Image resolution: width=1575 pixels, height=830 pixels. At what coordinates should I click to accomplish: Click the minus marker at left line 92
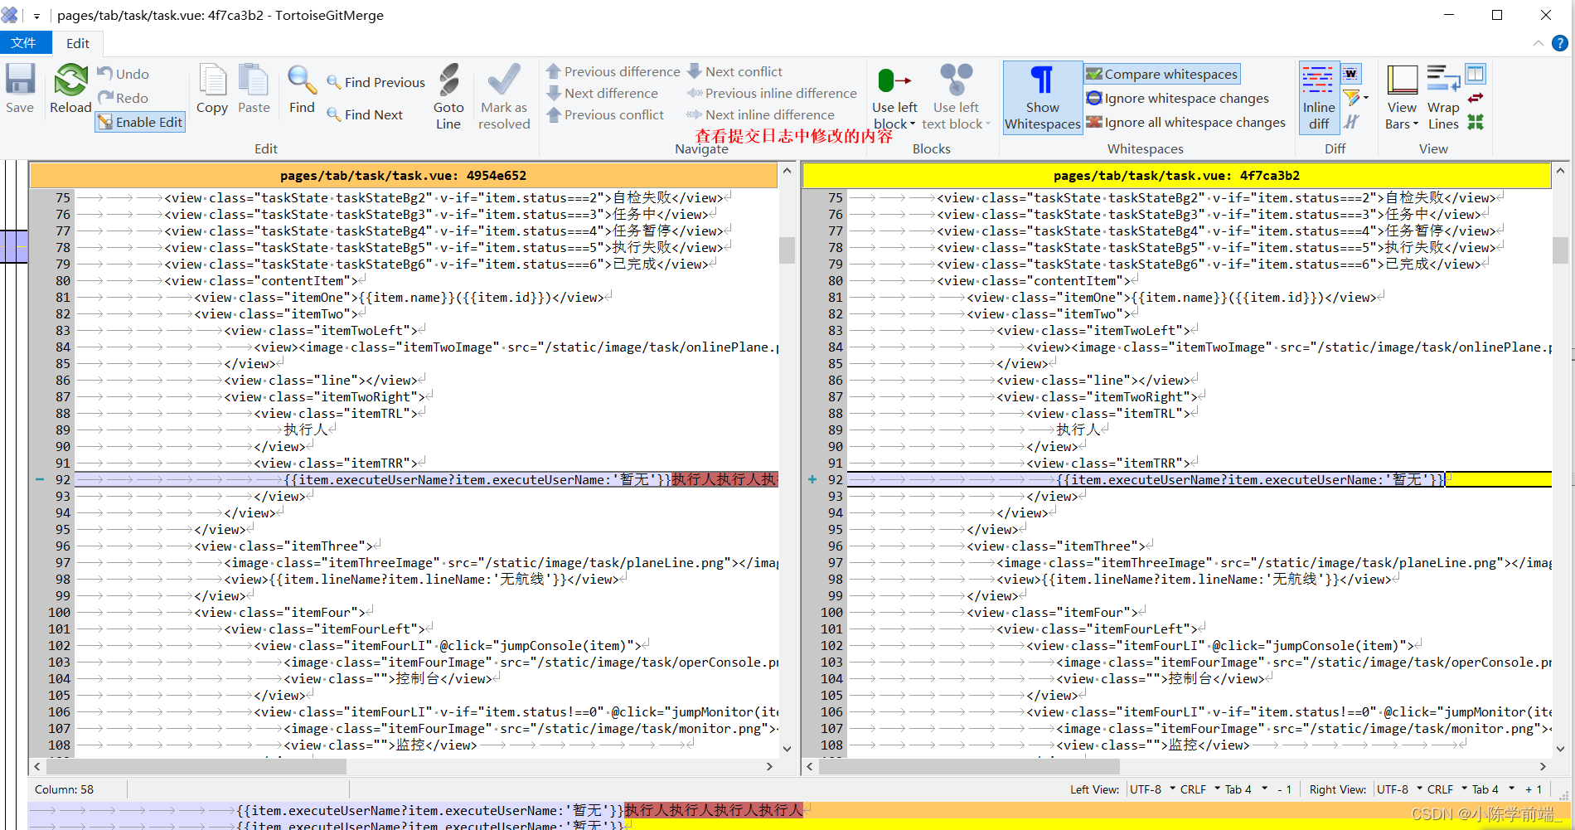(x=39, y=479)
